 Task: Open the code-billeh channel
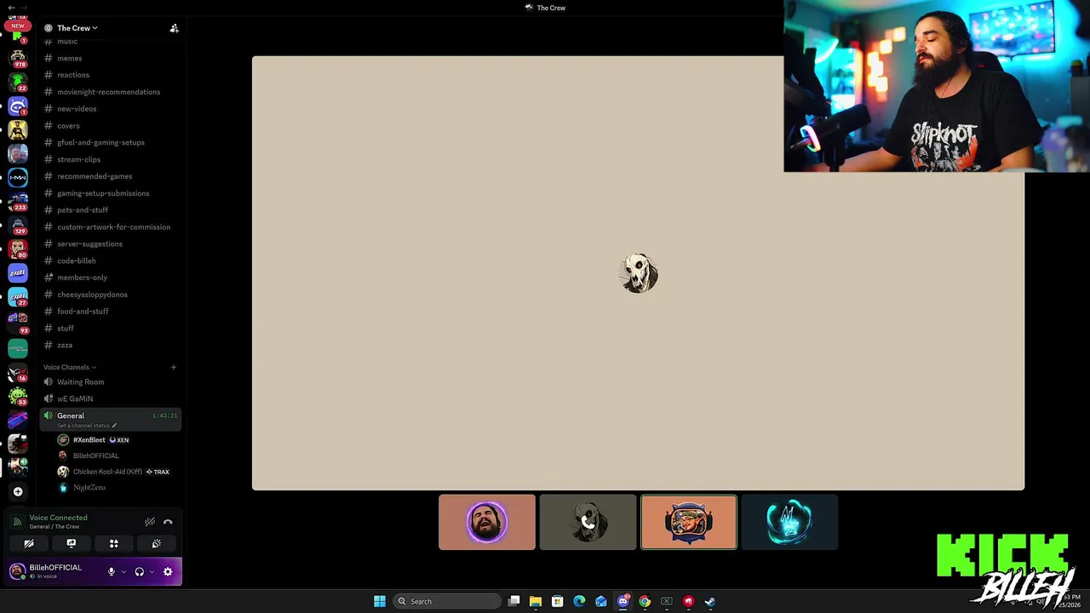click(x=111, y=261)
